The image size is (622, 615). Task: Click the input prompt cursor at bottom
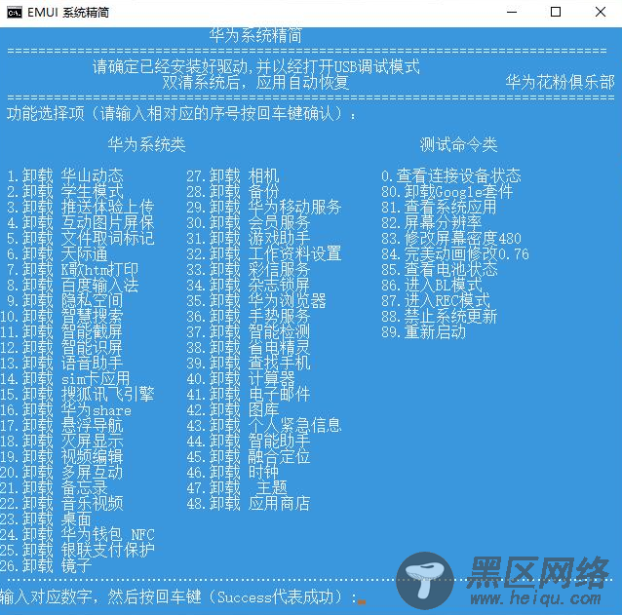362,602
